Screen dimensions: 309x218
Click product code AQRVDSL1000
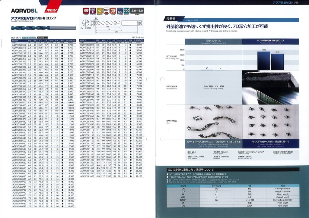click(87, 100)
